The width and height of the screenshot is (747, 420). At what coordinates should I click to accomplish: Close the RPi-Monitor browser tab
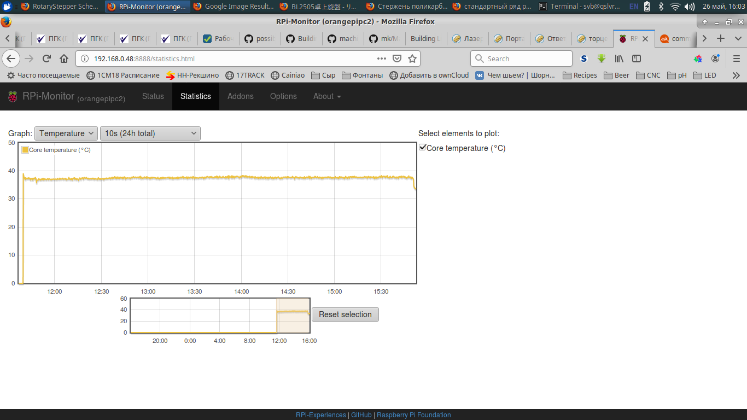(x=645, y=39)
